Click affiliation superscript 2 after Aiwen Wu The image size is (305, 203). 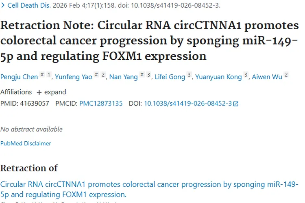(286, 75)
